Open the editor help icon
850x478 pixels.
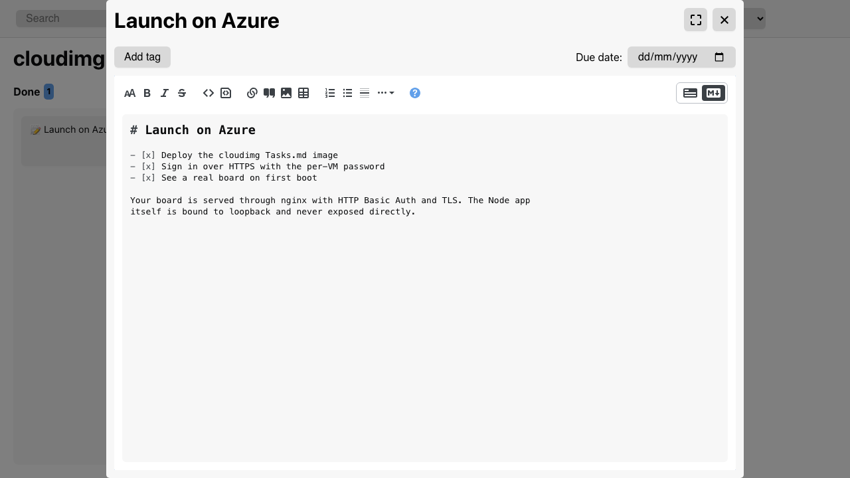415,93
